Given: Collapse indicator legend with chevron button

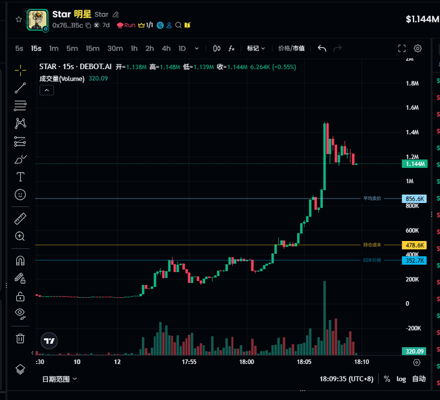Looking at the screenshot, I should pyautogui.click(x=47, y=90).
